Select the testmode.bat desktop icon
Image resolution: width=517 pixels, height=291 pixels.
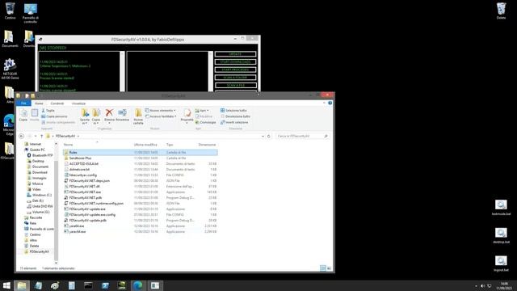(x=501, y=207)
